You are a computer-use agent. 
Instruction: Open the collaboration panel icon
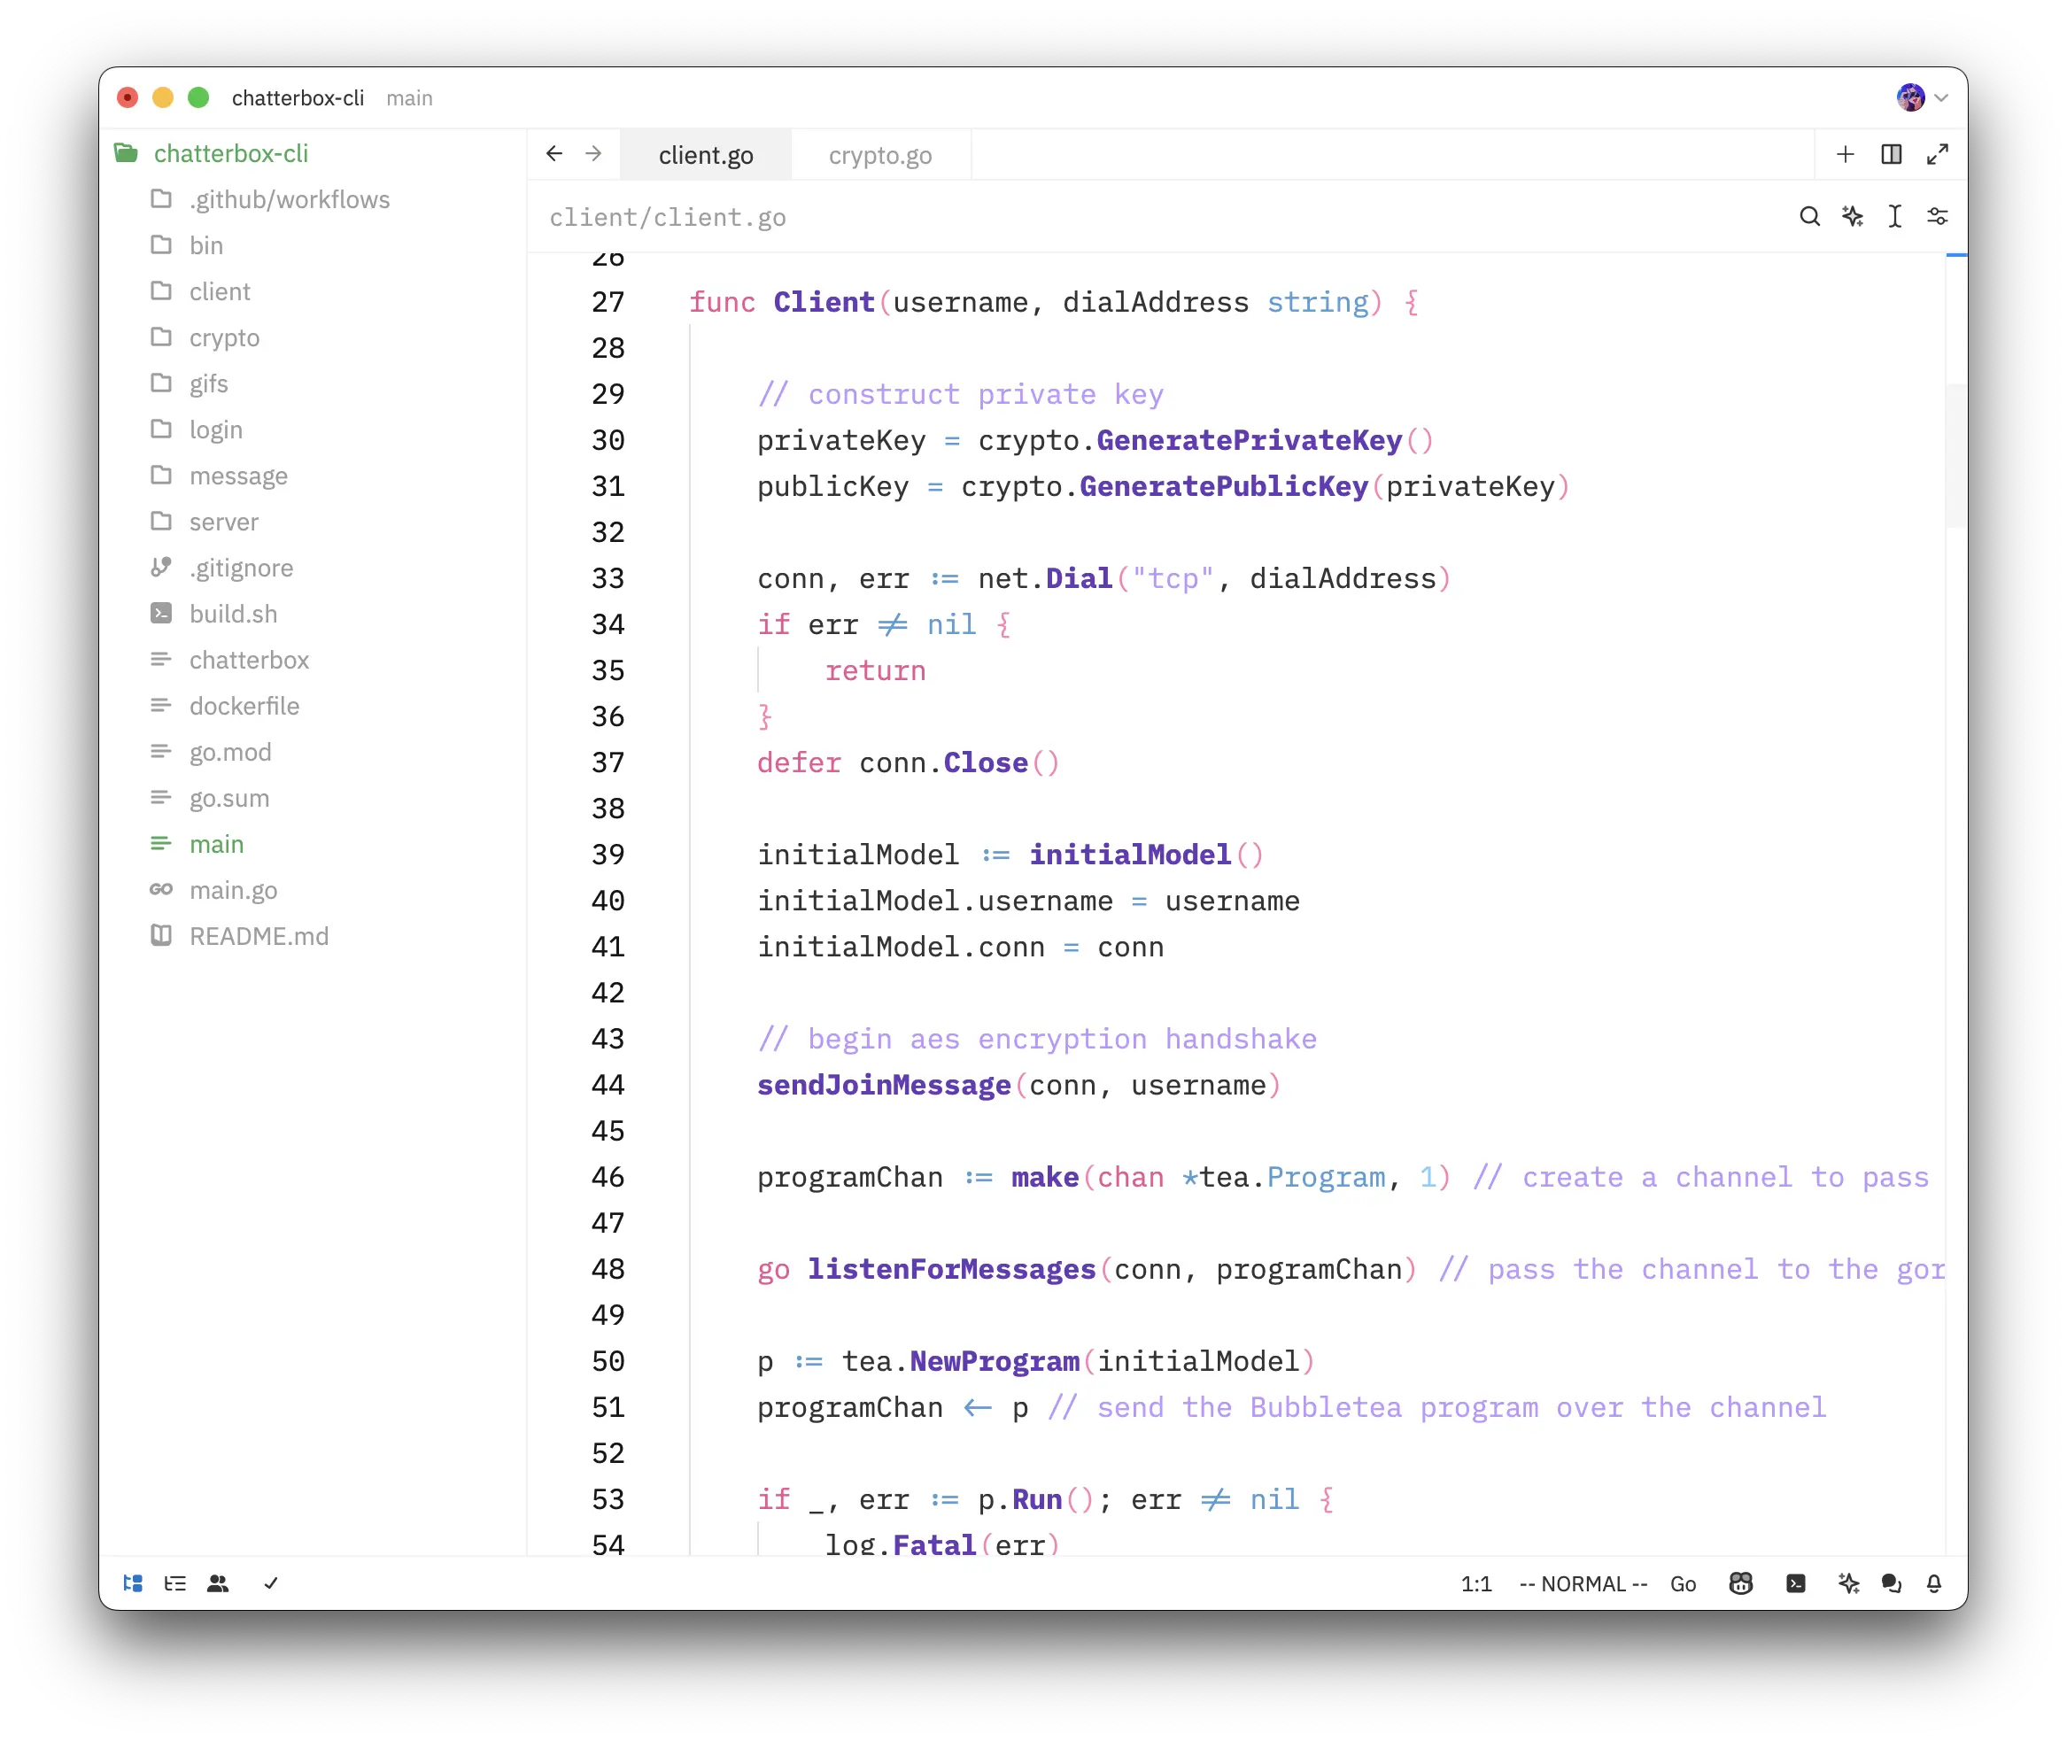pyautogui.click(x=218, y=1583)
